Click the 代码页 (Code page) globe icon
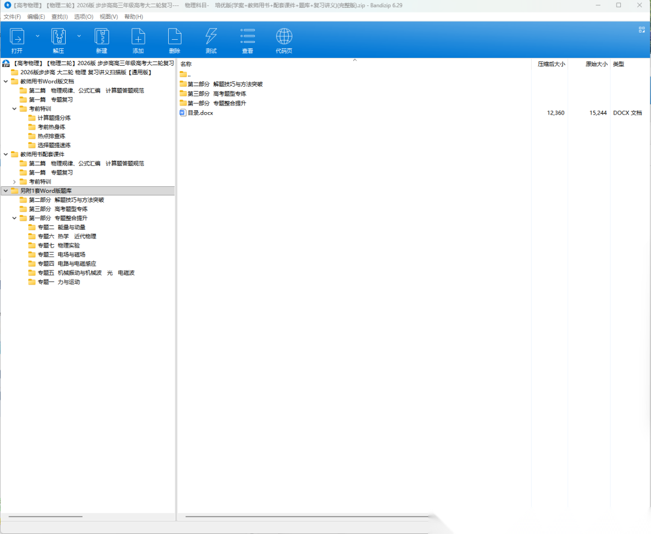Viewport: 651px width, 534px height. click(x=284, y=37)
